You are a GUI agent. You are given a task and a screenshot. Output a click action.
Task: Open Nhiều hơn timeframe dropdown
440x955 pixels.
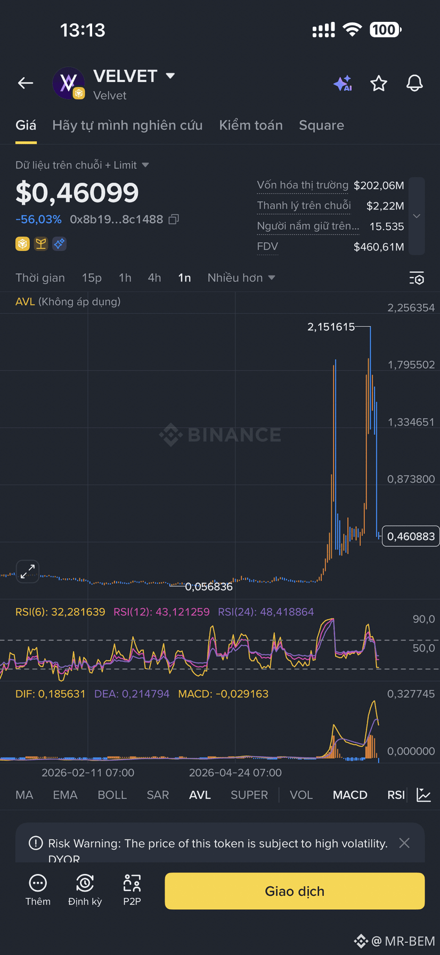point(241,278)
